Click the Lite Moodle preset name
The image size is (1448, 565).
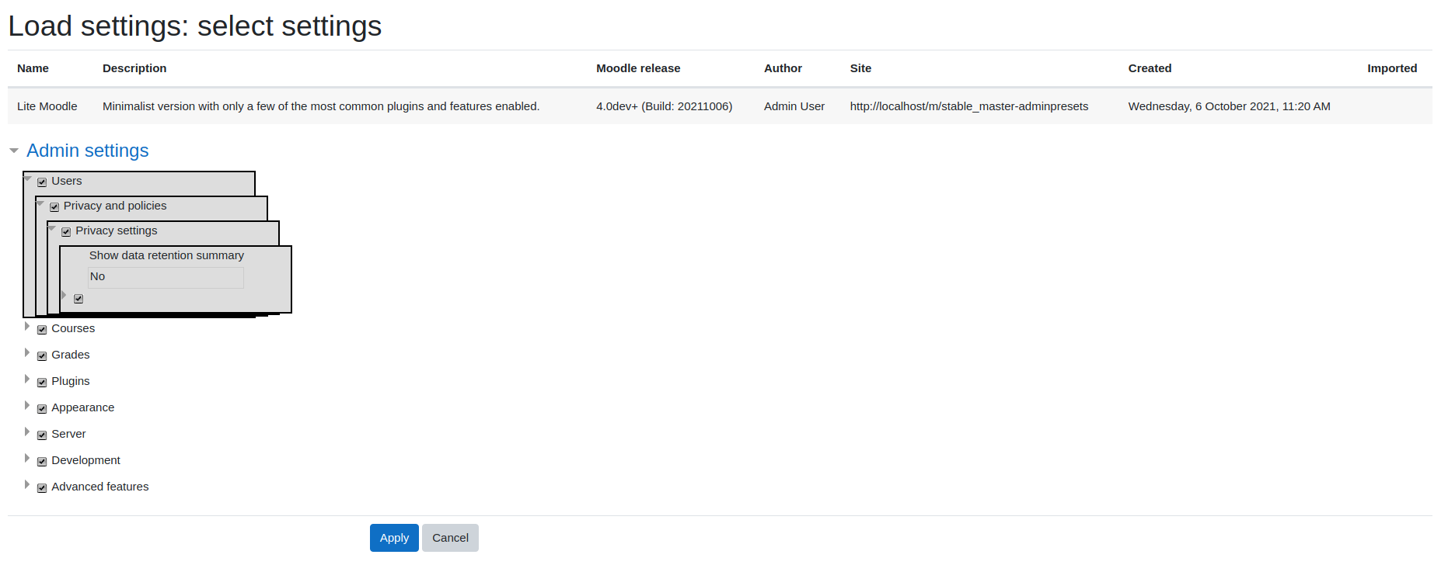tap(47, 106)
